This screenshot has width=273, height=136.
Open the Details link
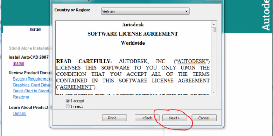click(19, 114)
